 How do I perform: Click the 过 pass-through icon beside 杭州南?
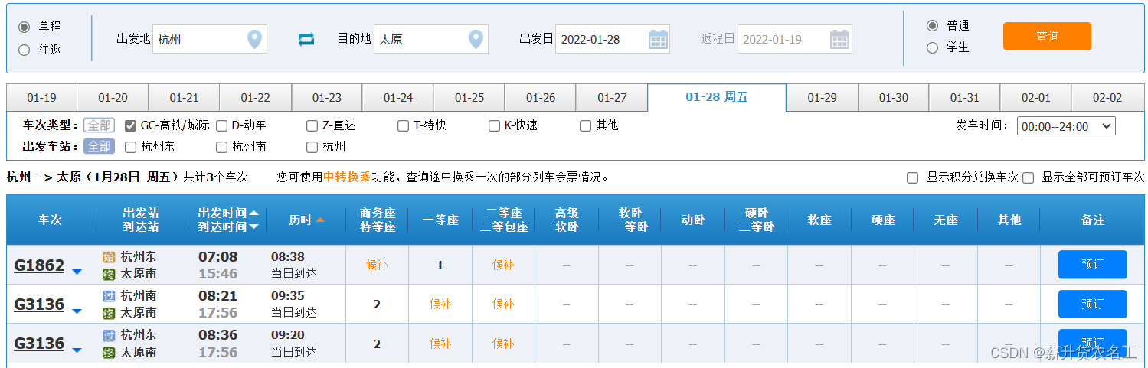[109, 296]
